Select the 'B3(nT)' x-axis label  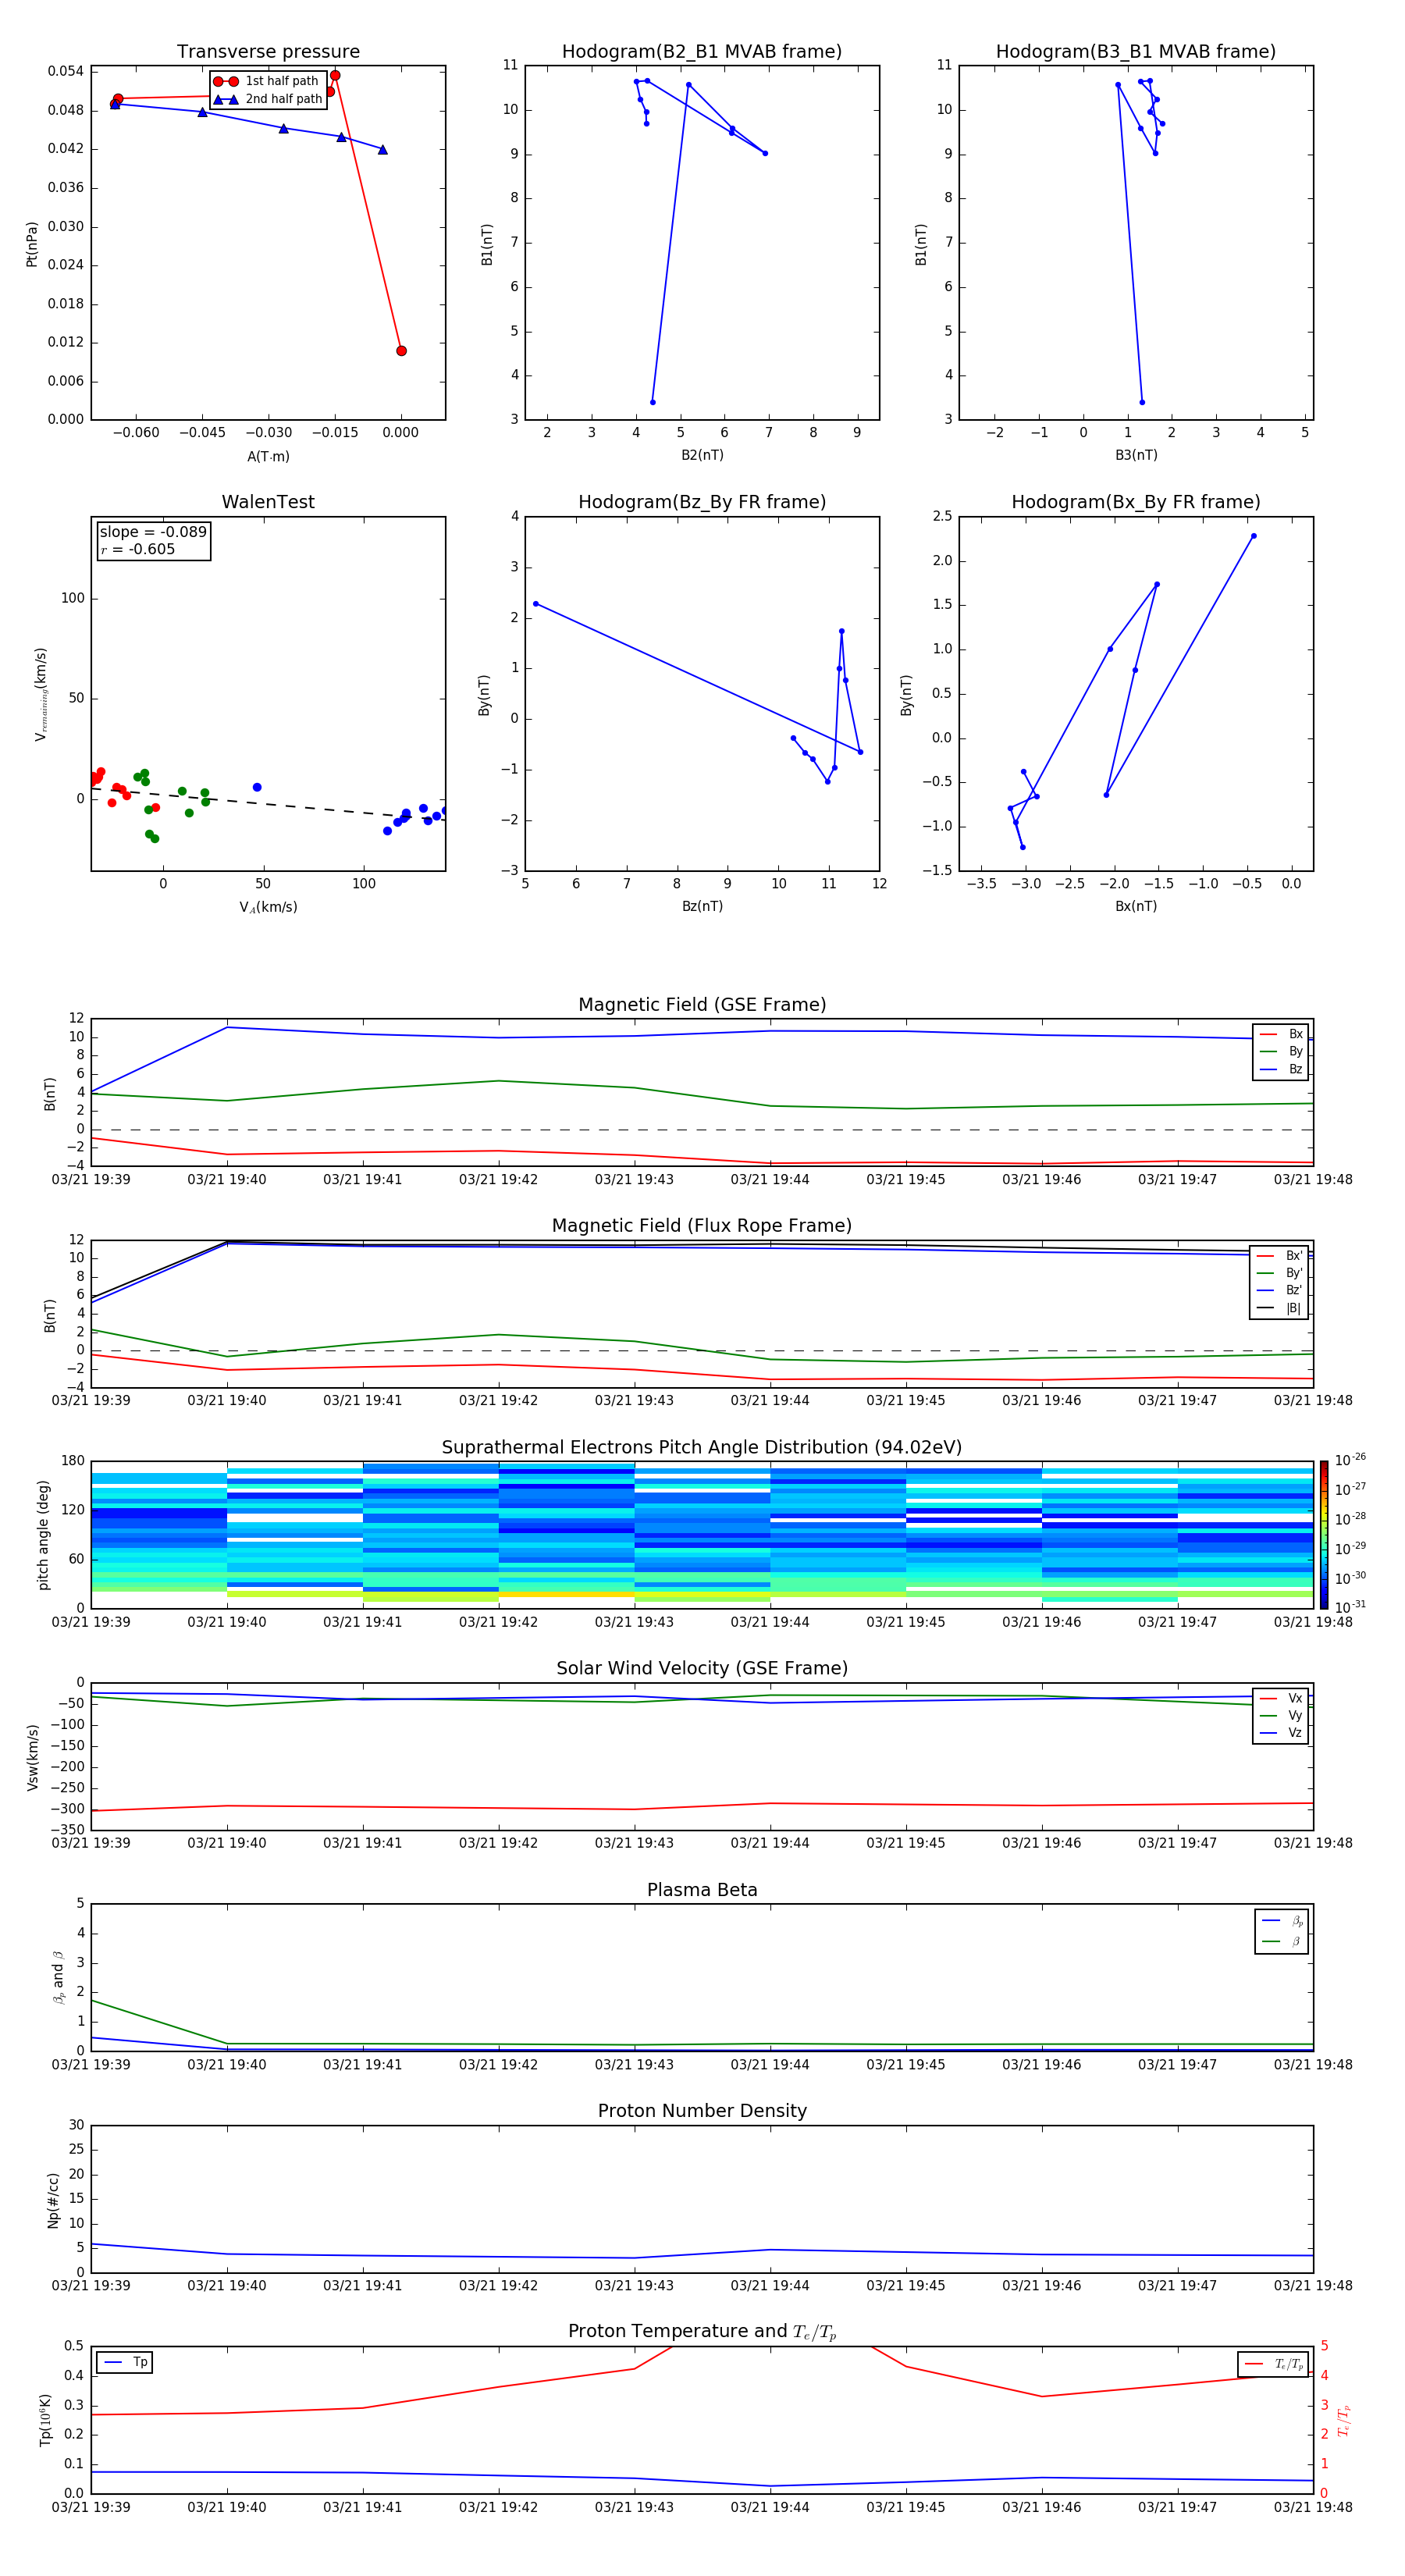click(x=1136, y=455)
